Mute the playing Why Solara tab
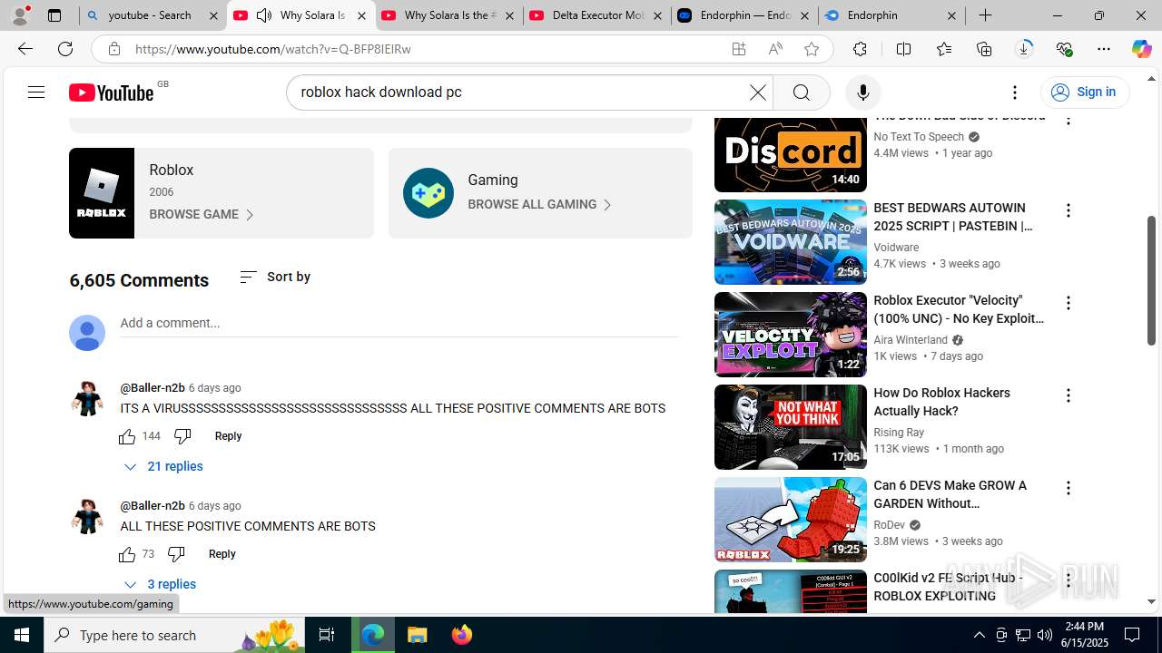Image resolution: width=1162 pixels, height=653 pixels. tap(264, 15)
